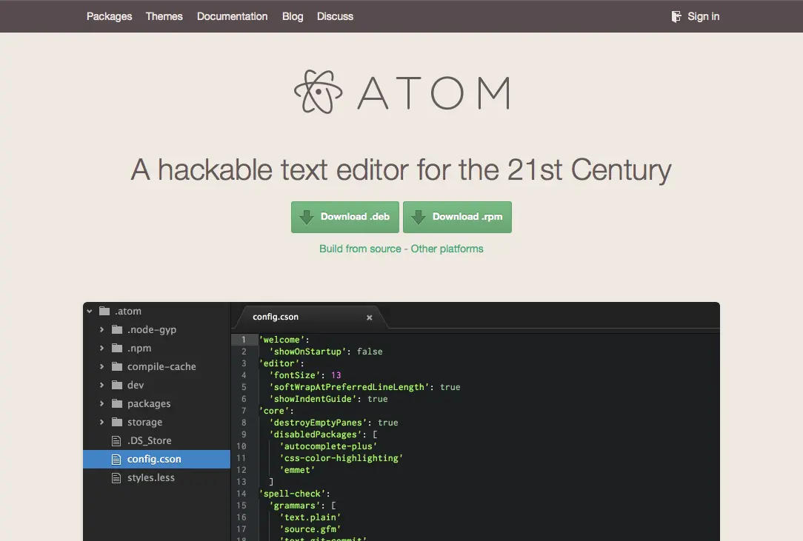Click the download arrow icon on Download .deb
The image size is (803, 541).
point(307,216)
